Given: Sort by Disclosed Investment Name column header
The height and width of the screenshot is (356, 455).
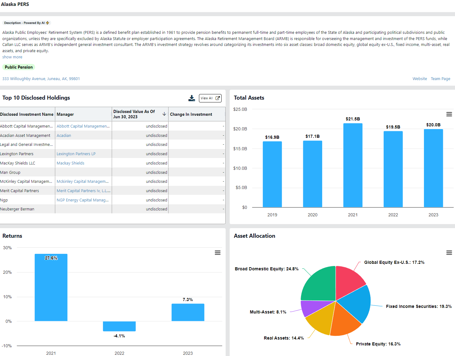Looking at the screenshot, I should 27,114.
